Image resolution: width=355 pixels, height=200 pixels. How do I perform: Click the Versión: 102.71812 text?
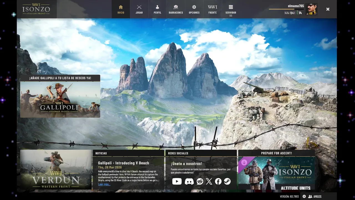coord(289,196)
